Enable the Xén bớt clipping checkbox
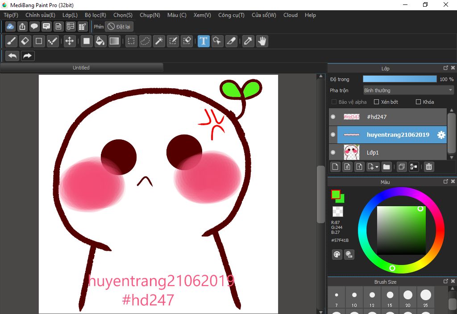This screenshot has width=457, height=314. 376,102
